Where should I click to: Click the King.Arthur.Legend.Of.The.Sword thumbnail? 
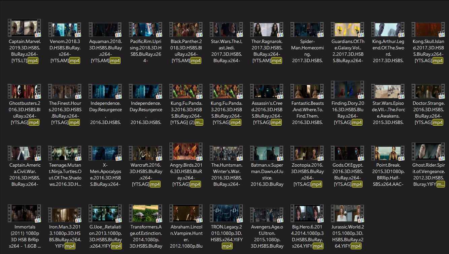(x=388, y=30)
